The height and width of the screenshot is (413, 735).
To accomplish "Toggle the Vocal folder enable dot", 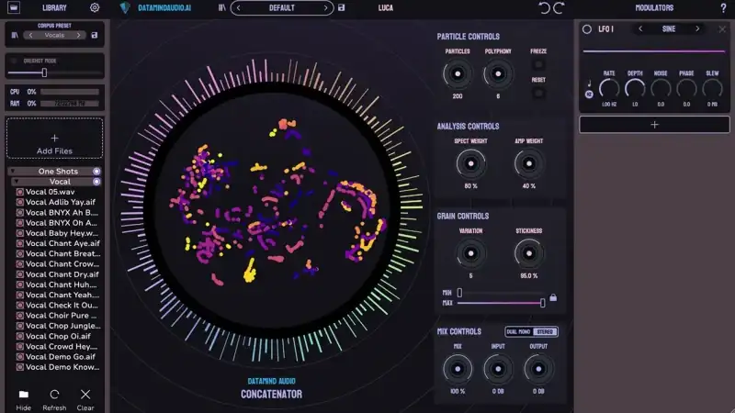I will tap(96, 182).
